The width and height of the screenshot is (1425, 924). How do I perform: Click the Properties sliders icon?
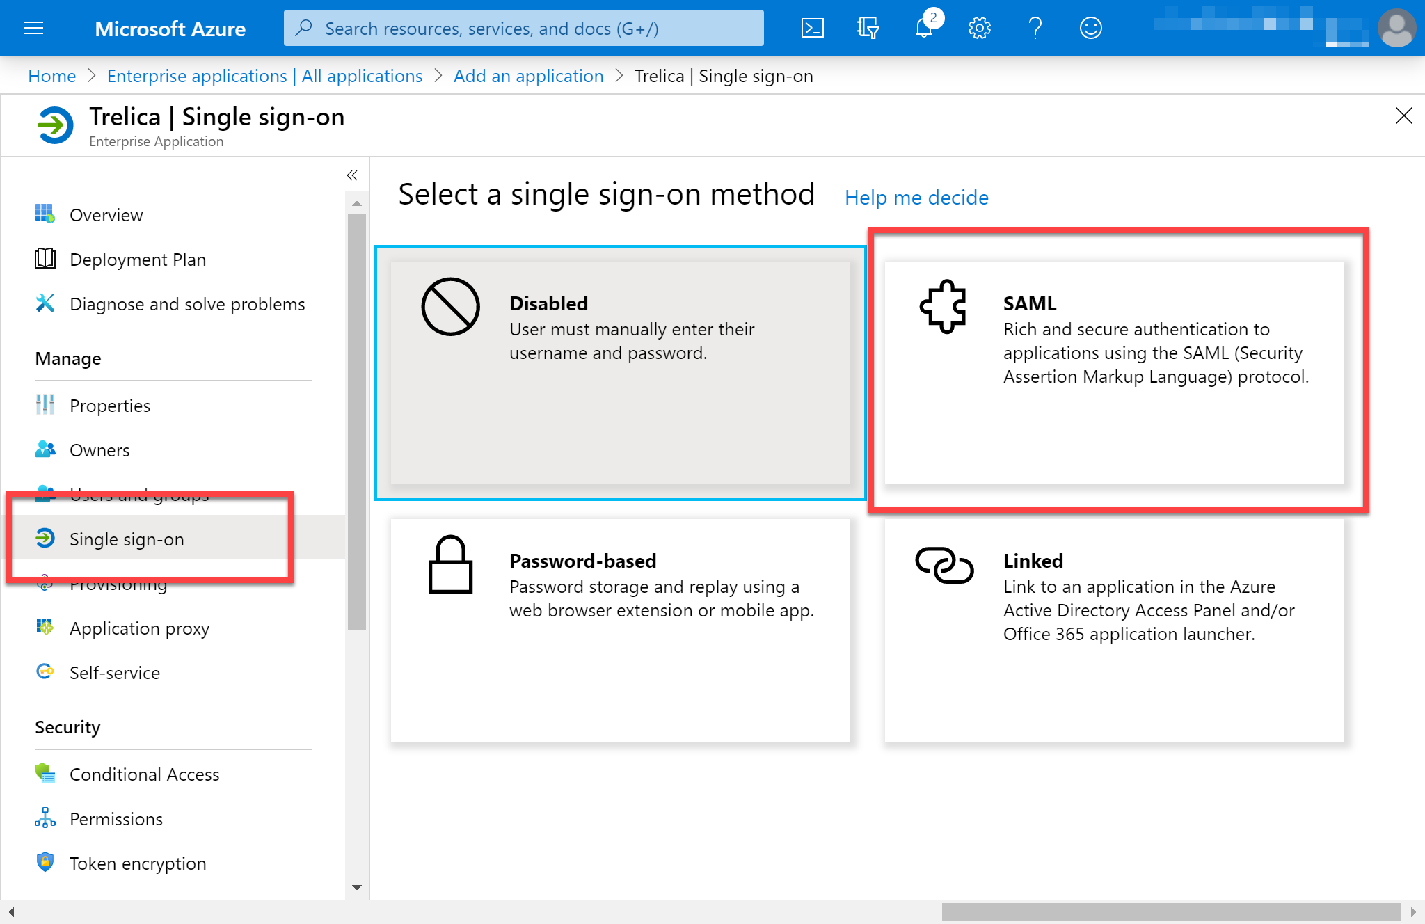tap(45, 404)
